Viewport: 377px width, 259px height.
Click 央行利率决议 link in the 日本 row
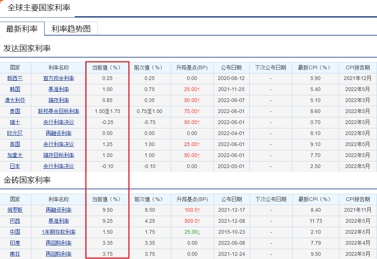coord(59,167)
